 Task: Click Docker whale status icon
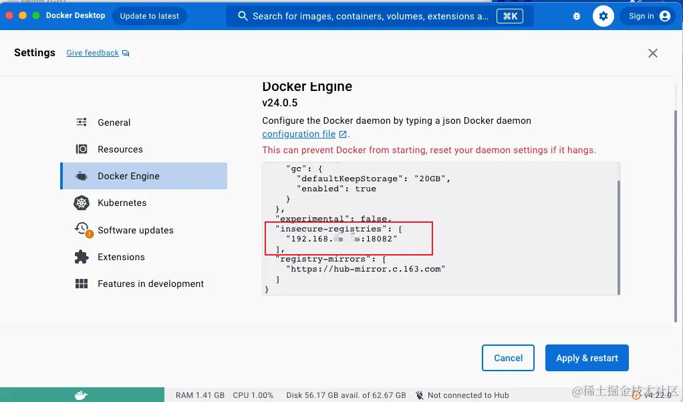[81, 395]
